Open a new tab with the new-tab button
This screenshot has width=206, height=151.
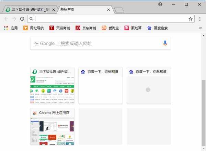119,10
